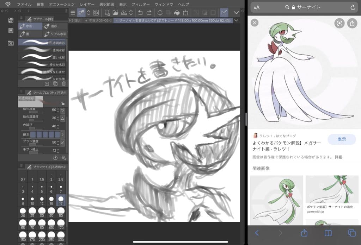Select the 水彩 sub tool group
This screenshot has height=245, width=361.
(30, 26)
